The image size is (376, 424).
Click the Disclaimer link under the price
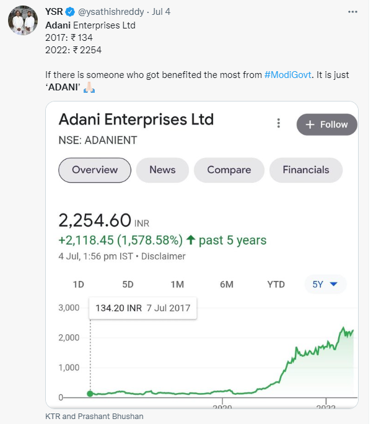pyautogui.click(x=164, y=256)
